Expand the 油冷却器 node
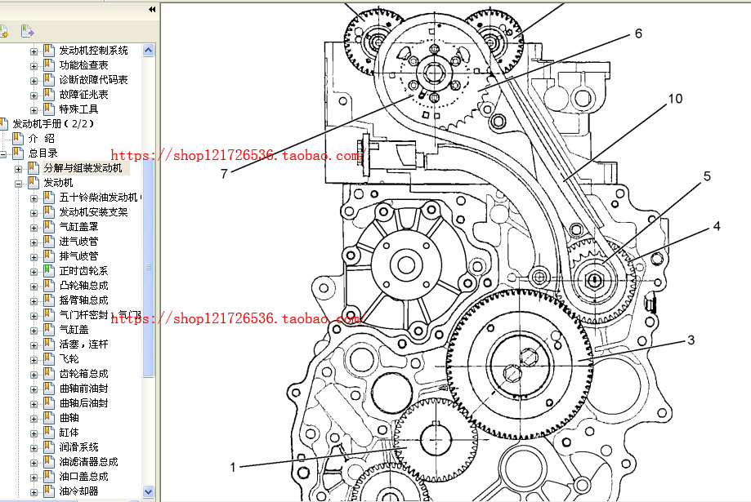Image resolution: width=751 pixels, height=502 pixels. click(34, 492)
